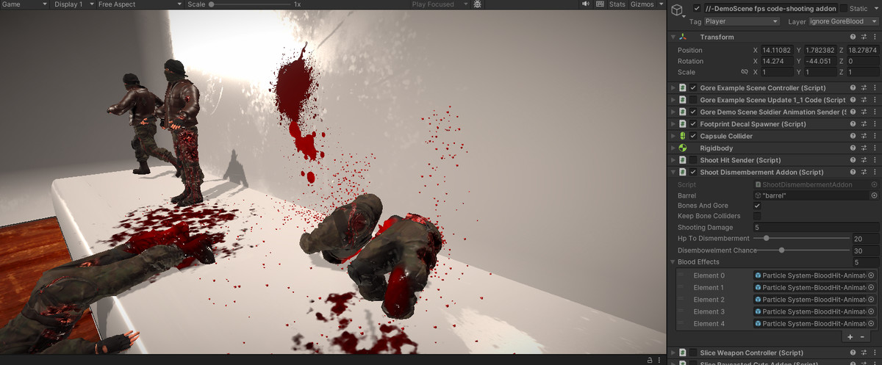The image size is (882, 365).
Task: Open Rigidbody three-dot context menu
Action: (x=875, y=148)
